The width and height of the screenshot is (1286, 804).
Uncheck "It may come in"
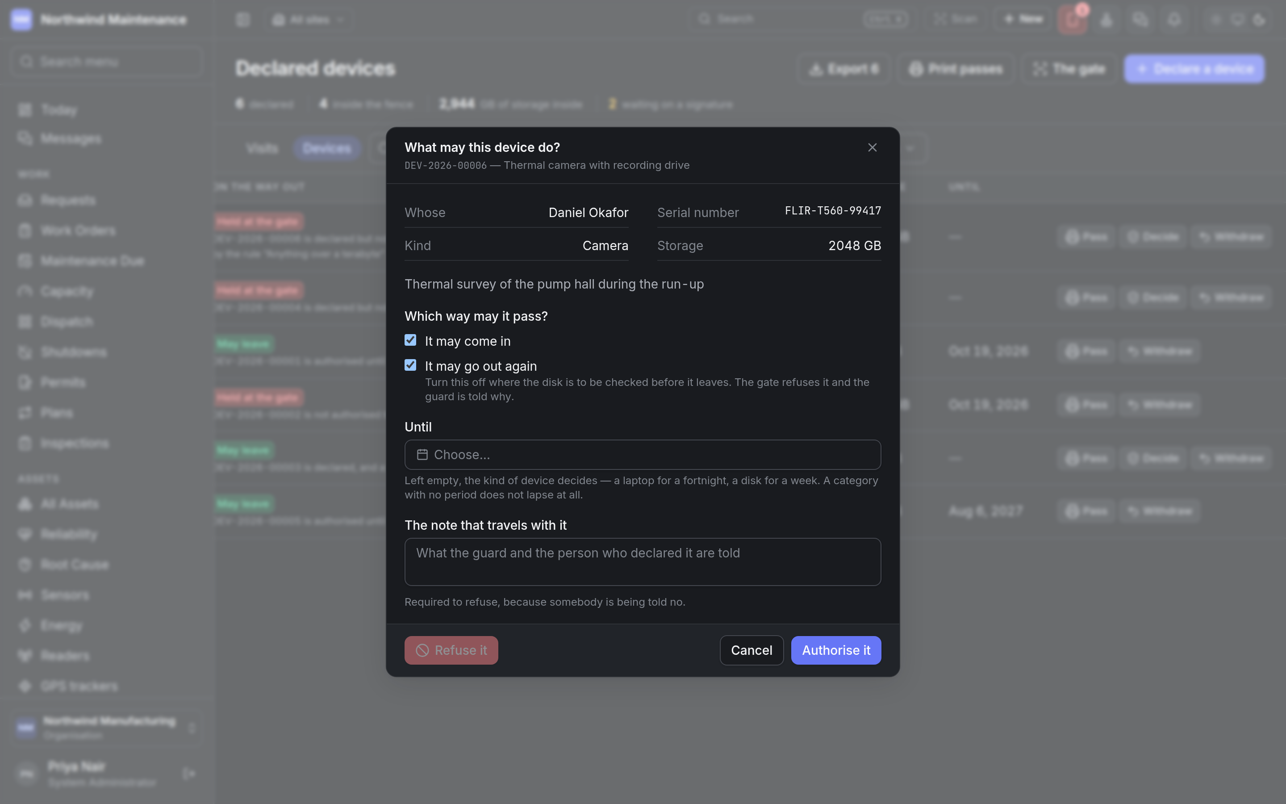click(410, 340)
